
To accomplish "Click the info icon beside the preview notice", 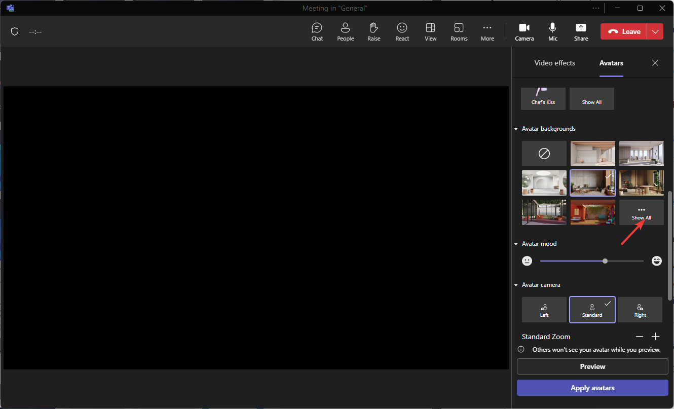I will pyautogui.click(x=520, y=350).
